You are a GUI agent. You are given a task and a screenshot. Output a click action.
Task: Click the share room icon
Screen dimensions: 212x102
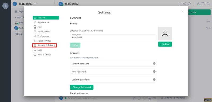[x=184, y=4]
